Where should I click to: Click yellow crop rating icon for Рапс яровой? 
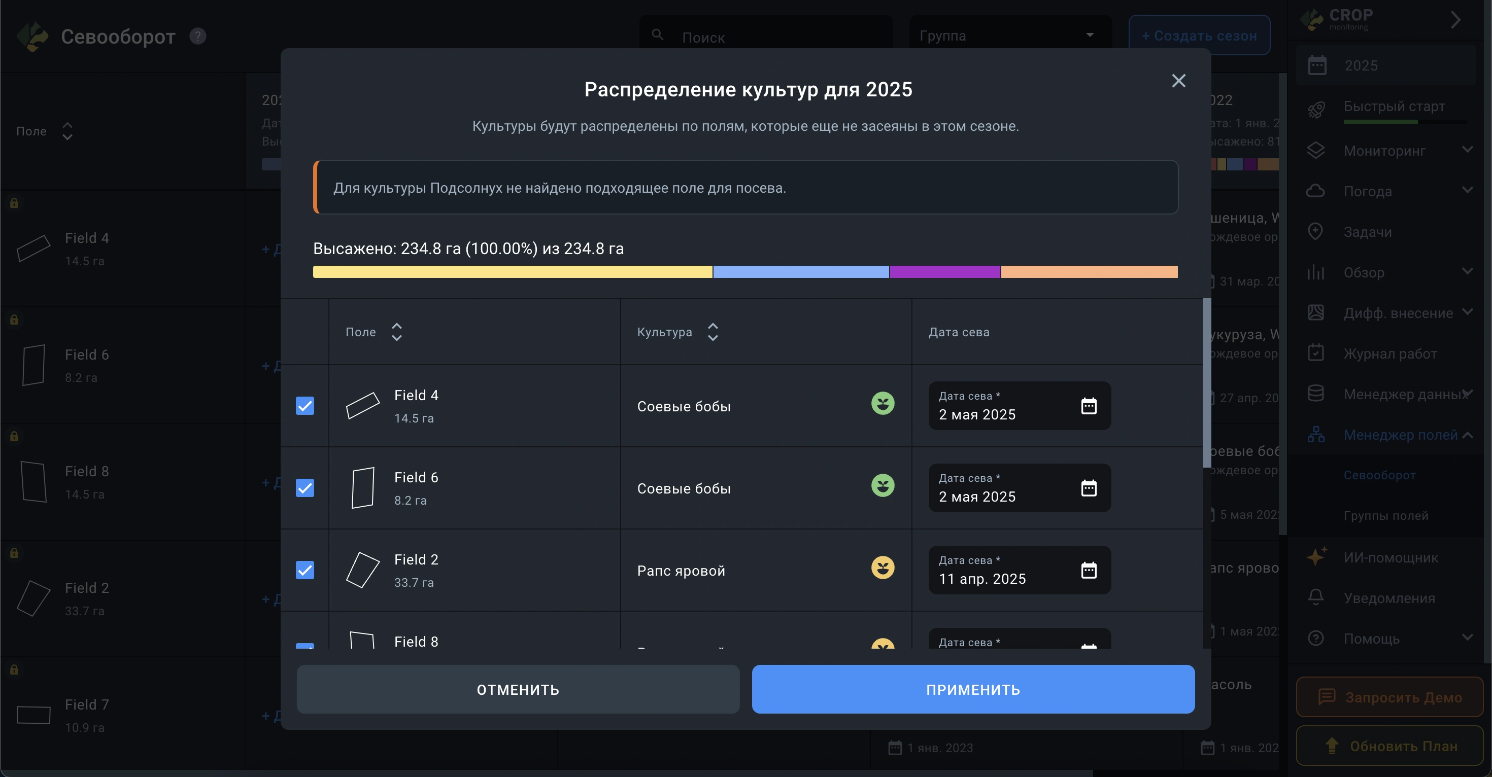click(882, 568)
